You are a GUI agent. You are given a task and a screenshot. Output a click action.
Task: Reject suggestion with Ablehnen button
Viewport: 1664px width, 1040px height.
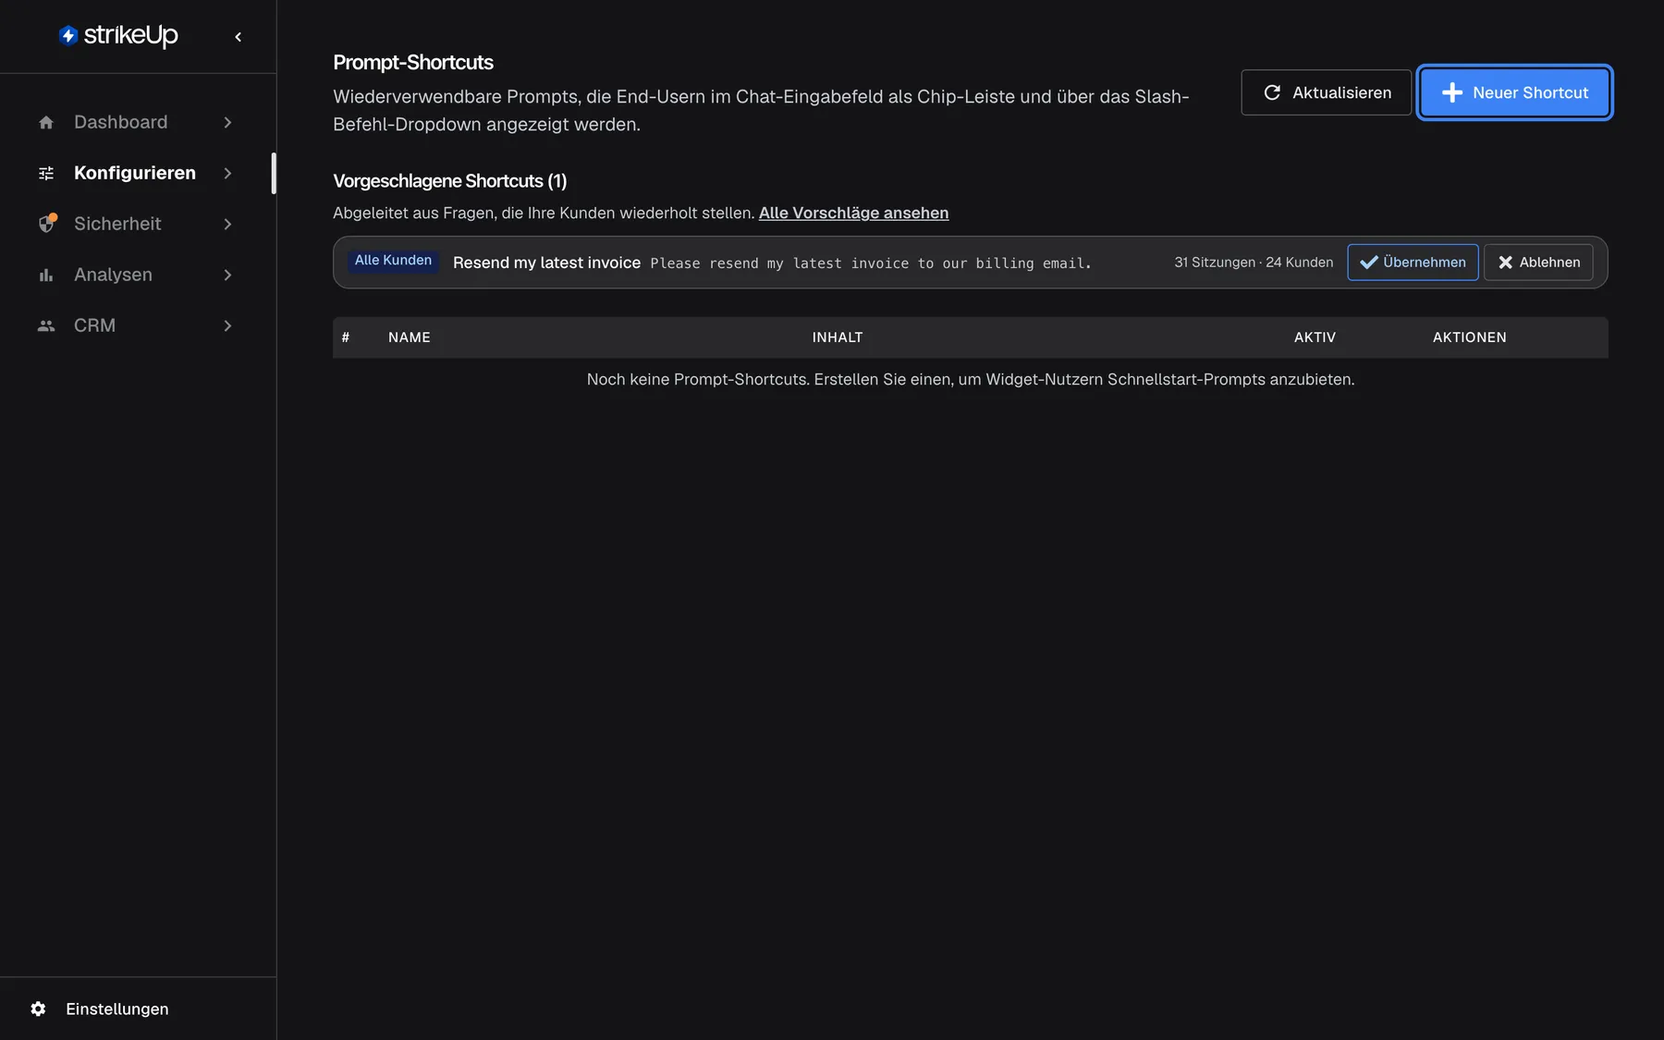tap(1538, 263)
